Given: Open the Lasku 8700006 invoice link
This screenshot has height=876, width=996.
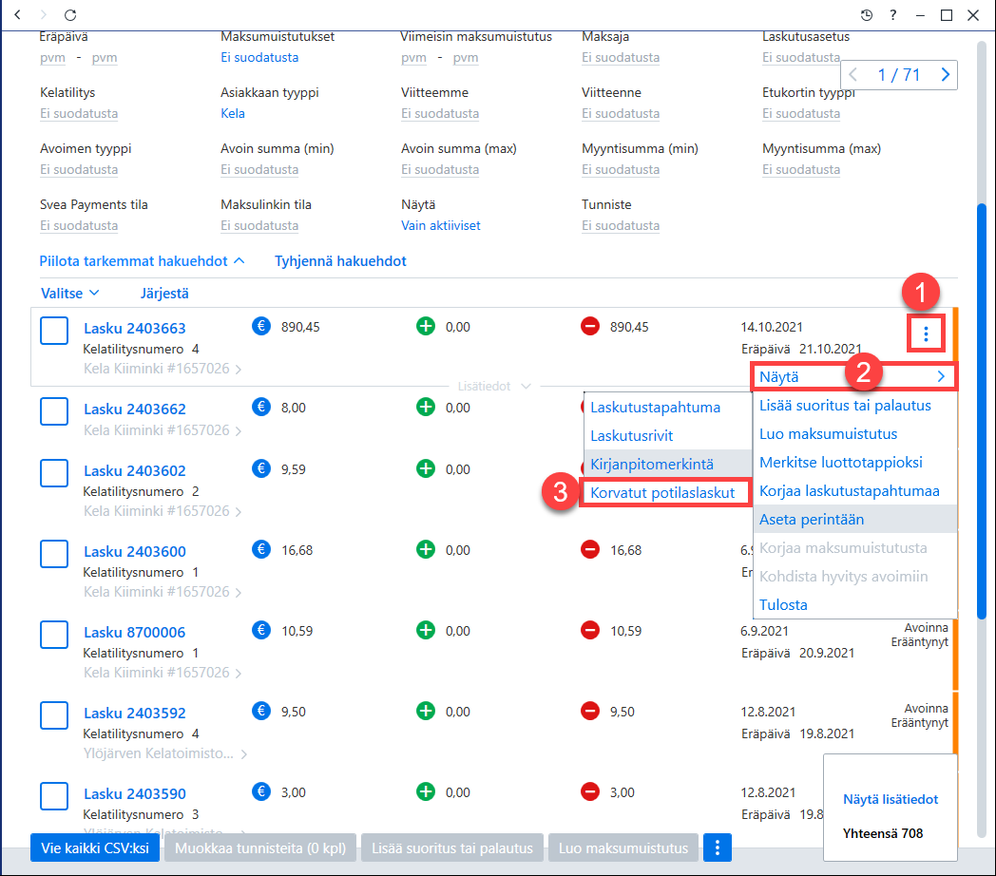Looking at the screenshot, I should [135, 632].
